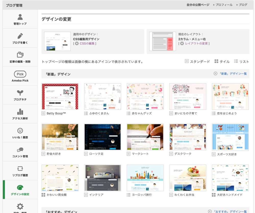This screenshot has height=213, width=255.
Task: Click the ブログを書く pencil icon
Action: click(20, 36)
